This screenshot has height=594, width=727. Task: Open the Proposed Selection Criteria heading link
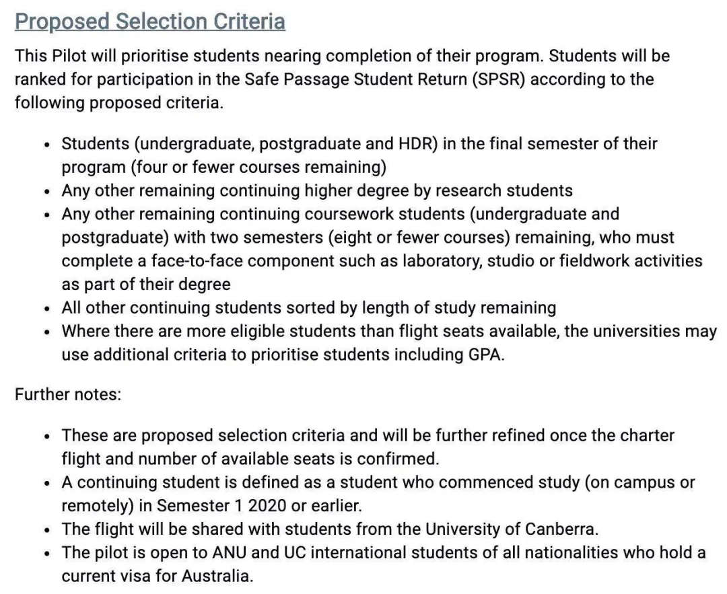[149, 22]
